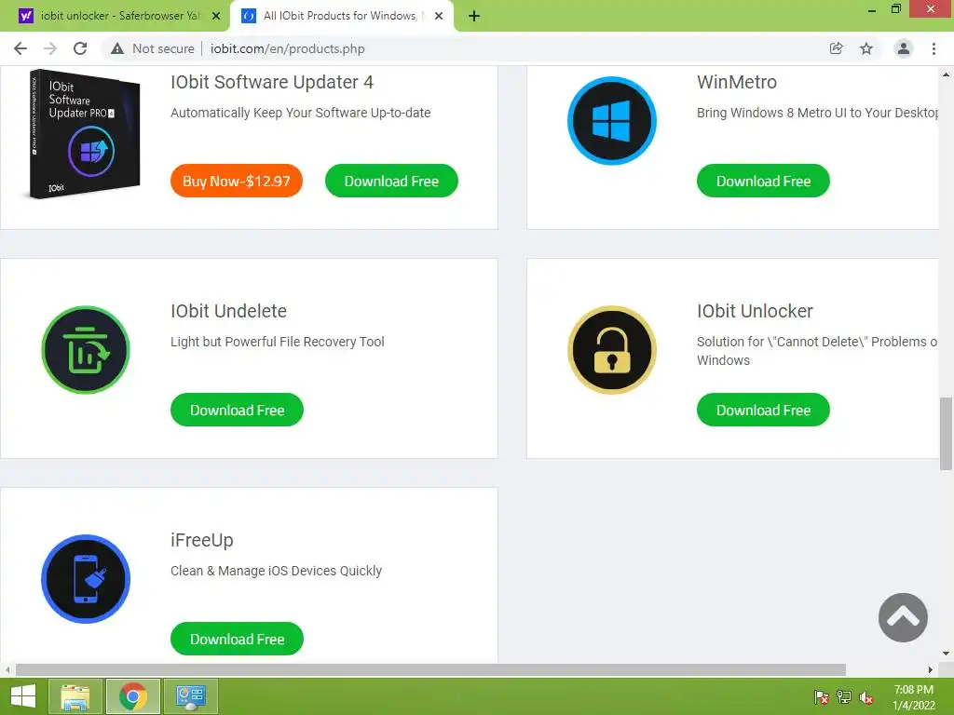The image size is (954, 715).
Task: Click the IObit Unlocker padlock icon
Action: [x=611, y=350]
